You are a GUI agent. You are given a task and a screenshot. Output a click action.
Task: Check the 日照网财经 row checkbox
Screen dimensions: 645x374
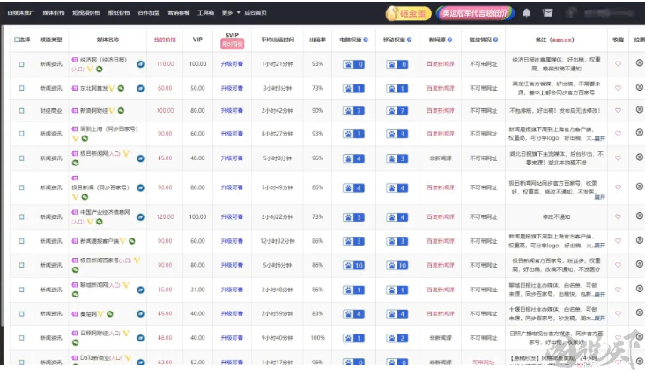21,338
